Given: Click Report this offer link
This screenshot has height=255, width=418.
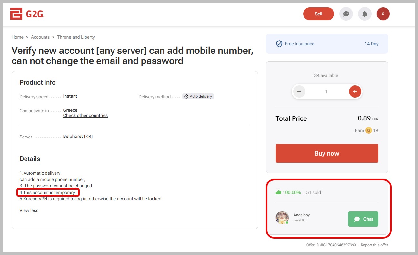Looking at the screenshot, I should pyautogui.click(x=374, y=245).
